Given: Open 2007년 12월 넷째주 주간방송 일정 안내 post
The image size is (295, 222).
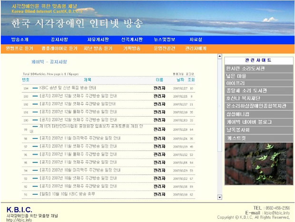Looking at the screenshot, I should (x=77, y=96).
